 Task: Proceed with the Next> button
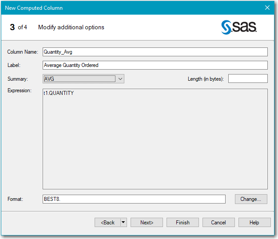pyautogui.click(x=147, y=222)
